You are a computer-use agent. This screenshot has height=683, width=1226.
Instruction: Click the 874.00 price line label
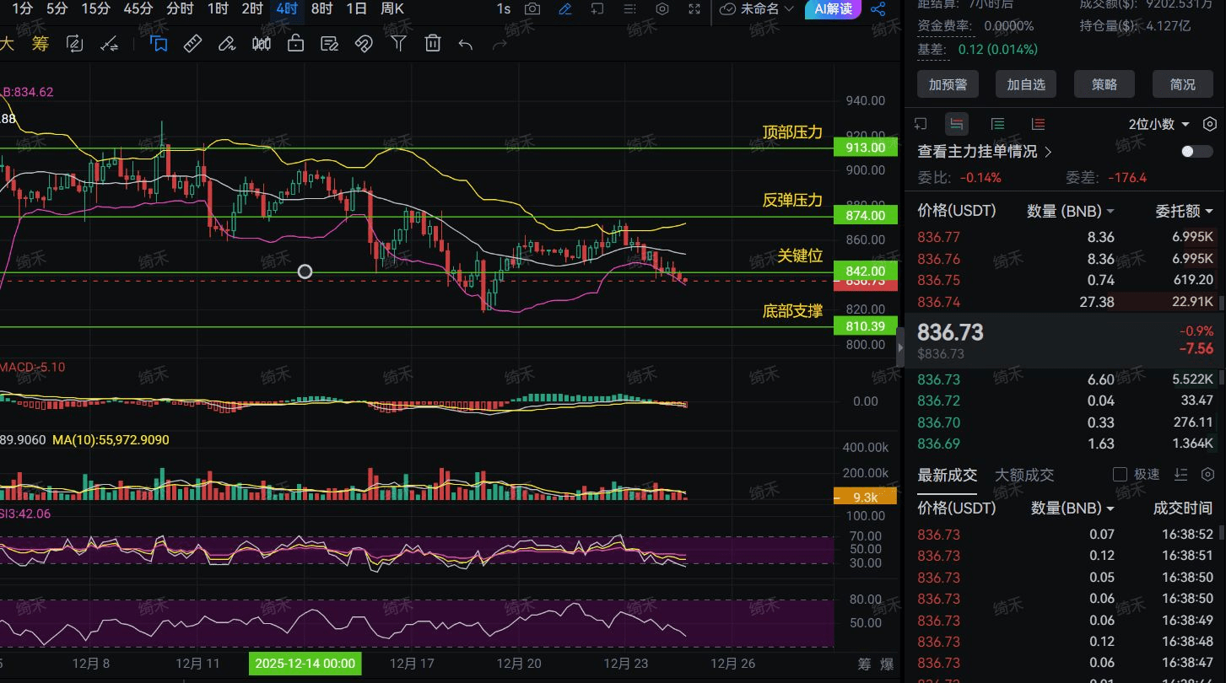(865, 216)
